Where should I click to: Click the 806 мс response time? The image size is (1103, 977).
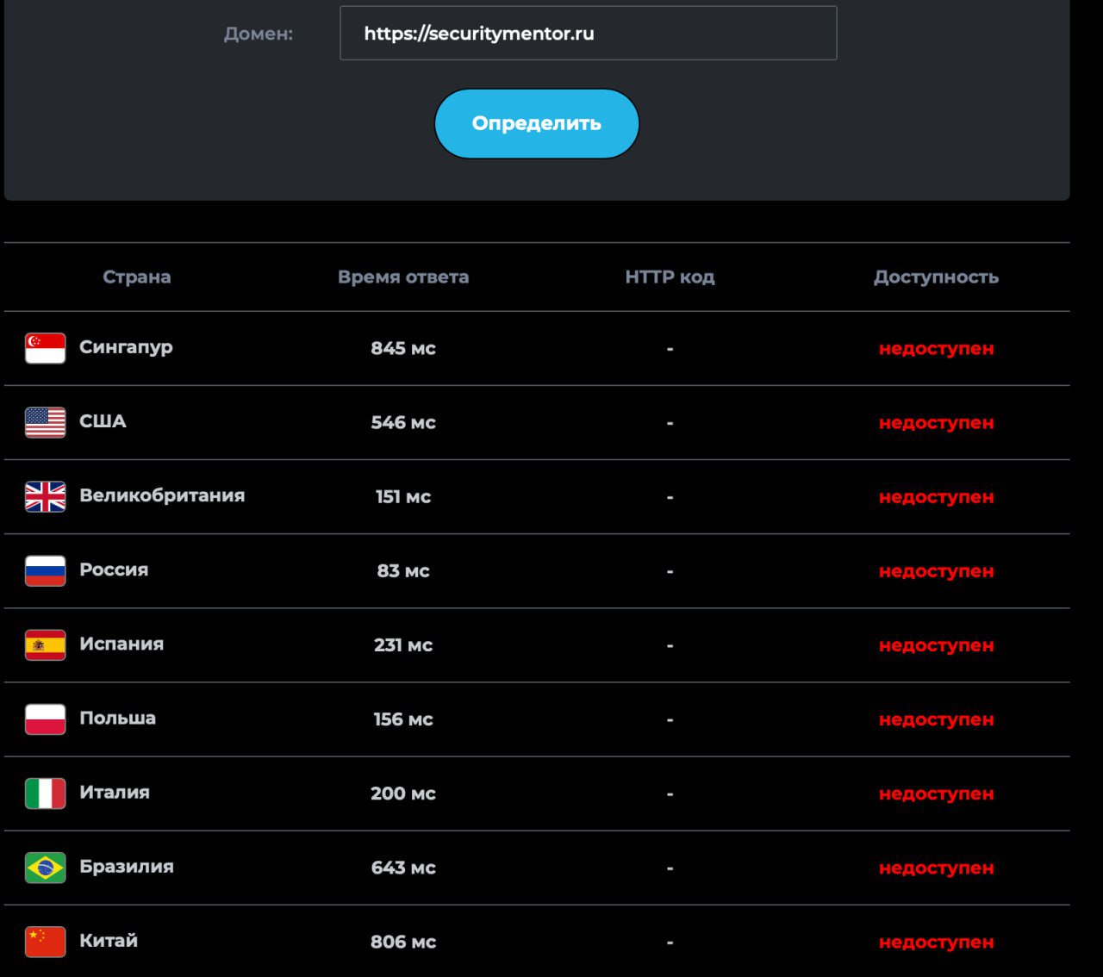[403, 942]
